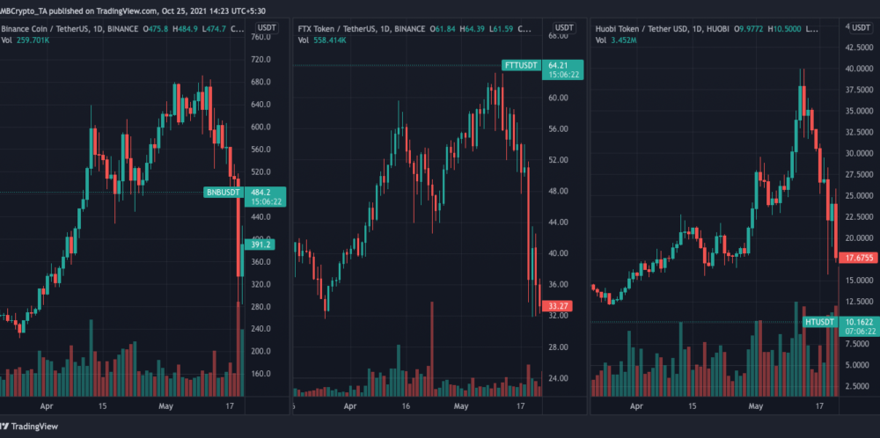Click the BNBUSDT price line label
The width and height of the screenshot is (880, 438).
(x=224, y=193)
